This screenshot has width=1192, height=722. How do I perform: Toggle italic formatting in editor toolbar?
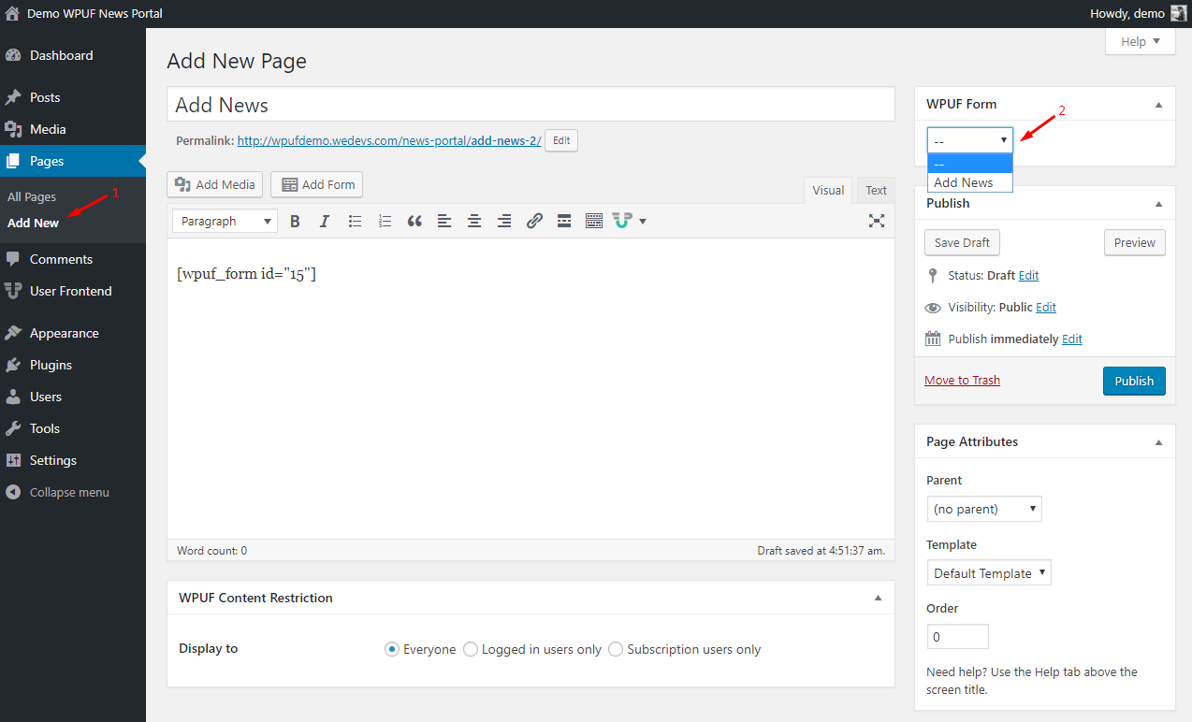[325, 222]
